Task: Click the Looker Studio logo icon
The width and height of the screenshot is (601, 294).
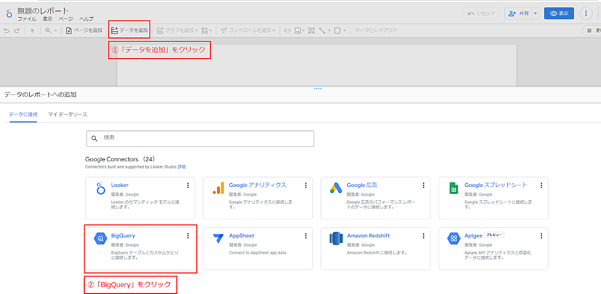Action: [x=9, y=14]
